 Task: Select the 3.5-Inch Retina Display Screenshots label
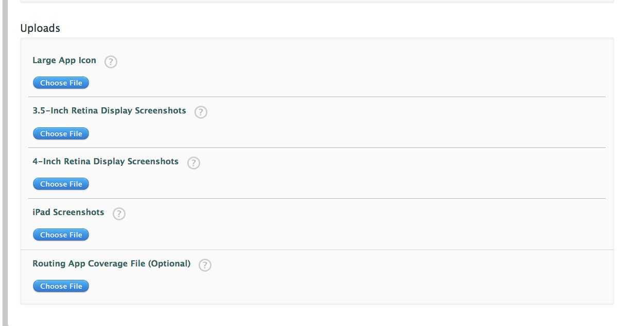pos(109,110)
